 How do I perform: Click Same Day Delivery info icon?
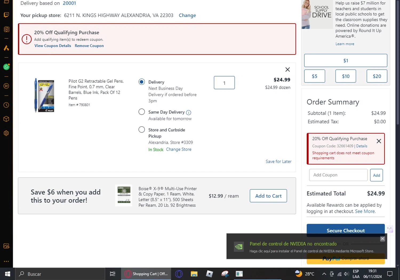[x=189, y=113]
